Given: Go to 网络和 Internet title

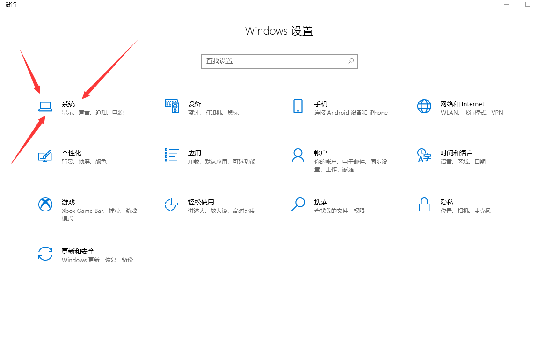Looking at the screenshot, I should pos(462,104).
